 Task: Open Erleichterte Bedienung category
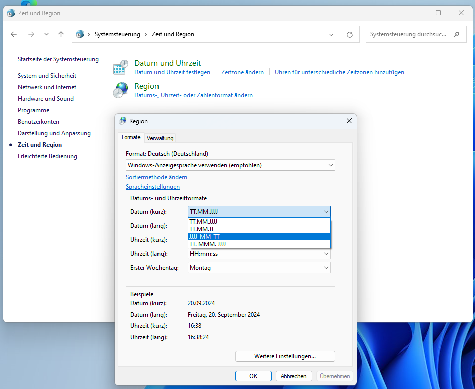tap(47, 156)
